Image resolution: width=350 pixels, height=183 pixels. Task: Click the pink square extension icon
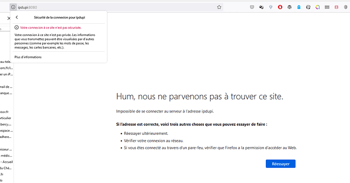click(x=336, y=7)
